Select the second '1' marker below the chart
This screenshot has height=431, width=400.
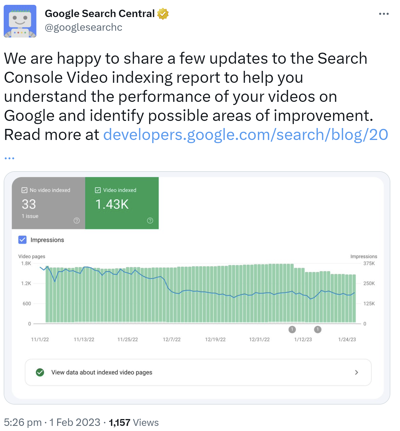coord(318,330)
